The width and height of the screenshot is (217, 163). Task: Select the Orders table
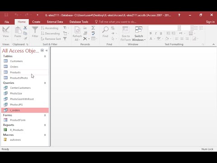(x=25, y=67)
